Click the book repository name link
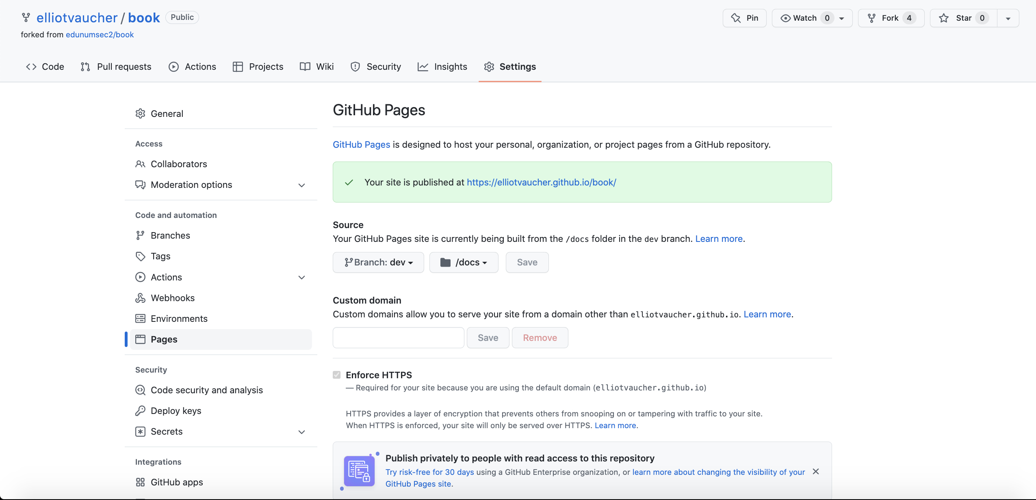Viewport: 1036px width, 500px height. (x=144, y=18)
